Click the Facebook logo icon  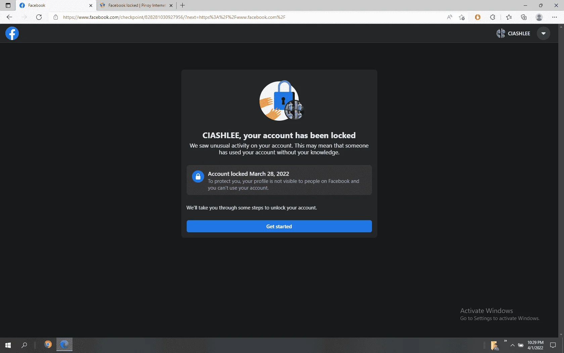(x=12, y=33)
